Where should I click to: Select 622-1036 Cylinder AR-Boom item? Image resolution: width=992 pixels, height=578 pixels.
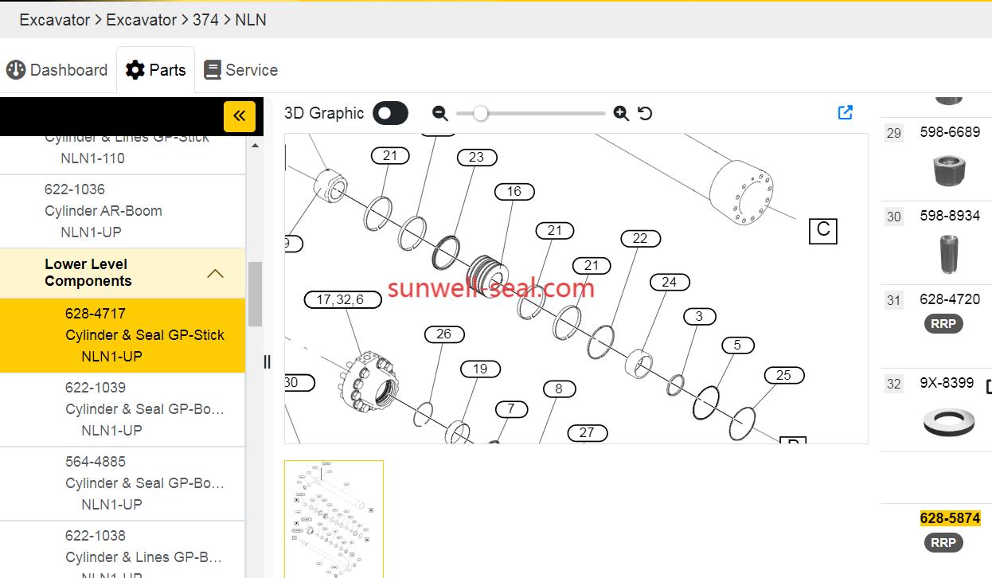point(103,210)
